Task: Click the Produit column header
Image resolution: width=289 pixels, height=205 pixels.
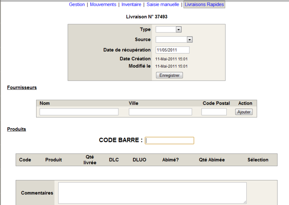Action: pos(53,160)
